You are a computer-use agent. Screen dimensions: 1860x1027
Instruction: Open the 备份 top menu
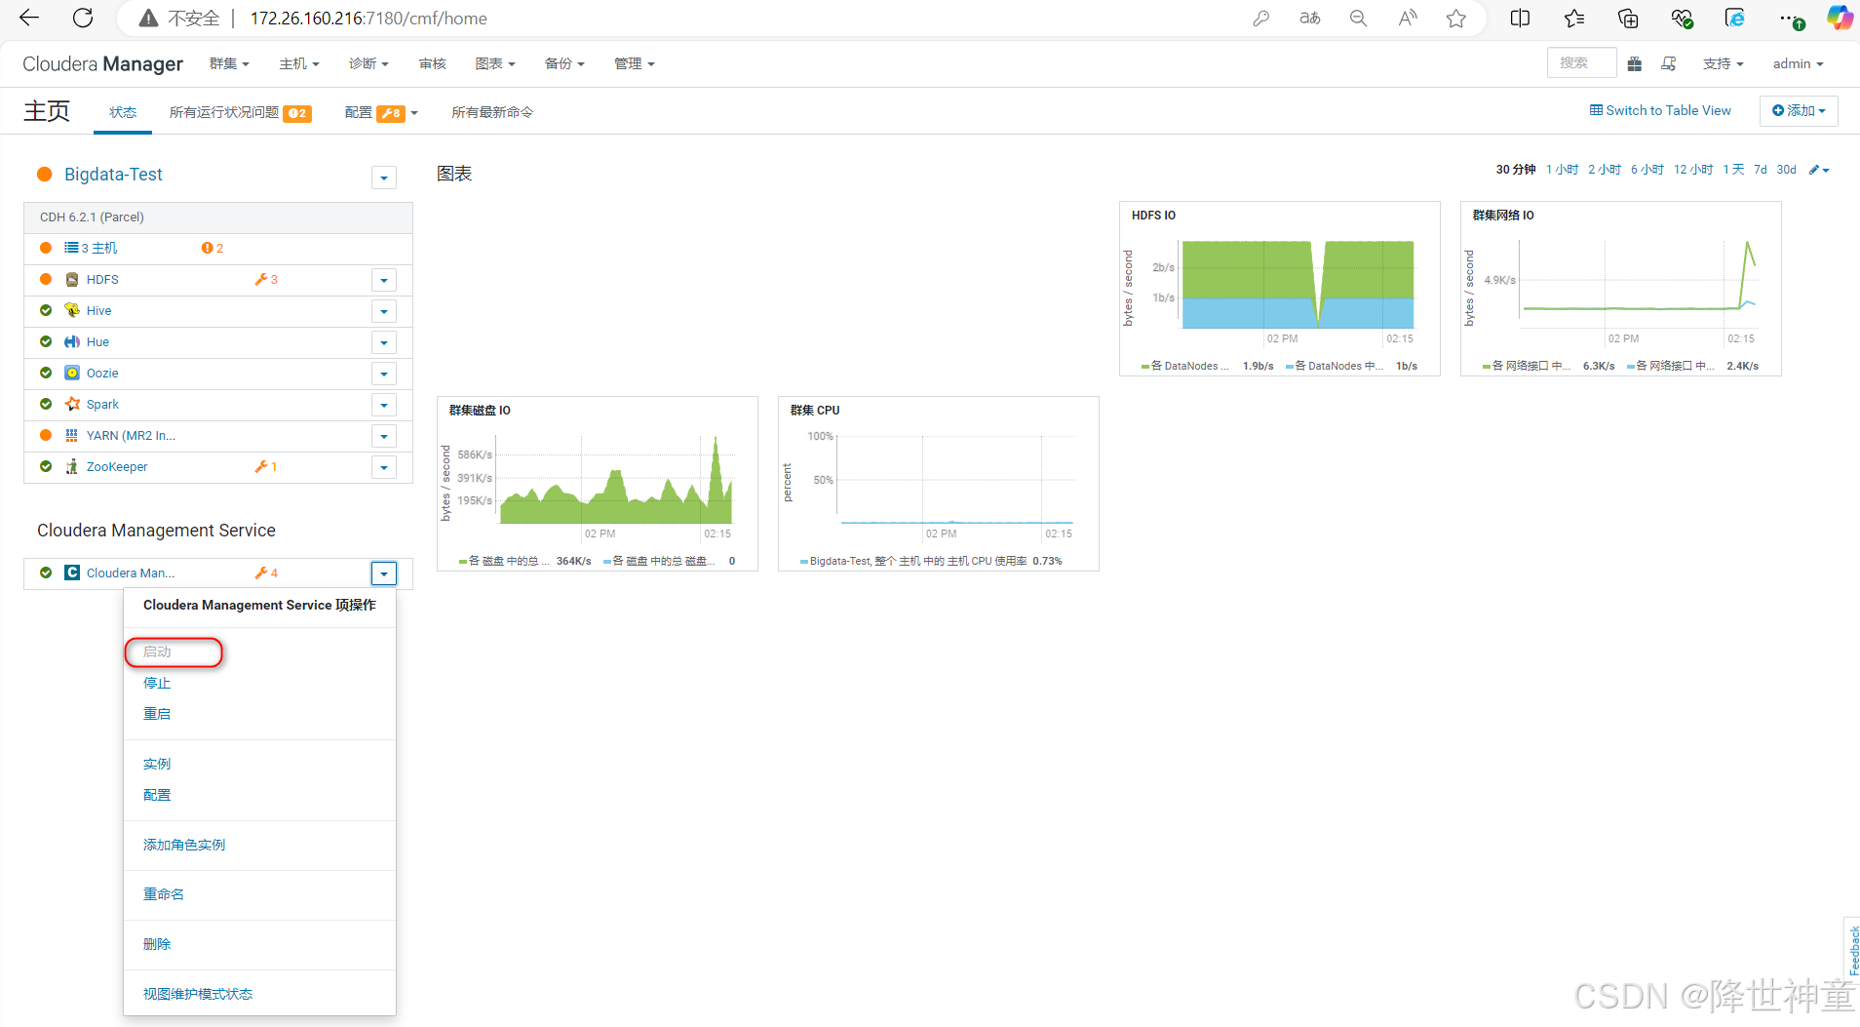pos(564,63)
